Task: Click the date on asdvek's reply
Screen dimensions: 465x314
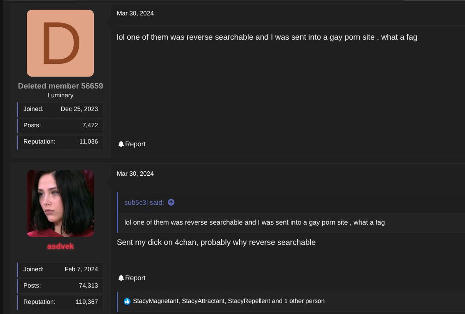Action: point(135,174)
